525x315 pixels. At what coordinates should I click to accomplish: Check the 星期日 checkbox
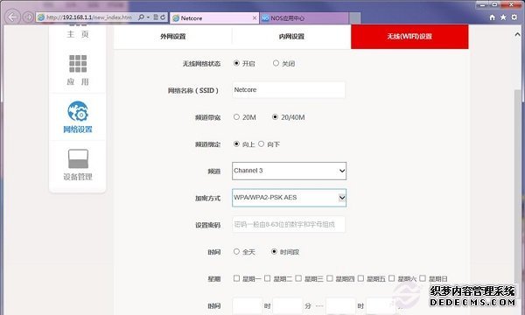(x=423, y=278)
